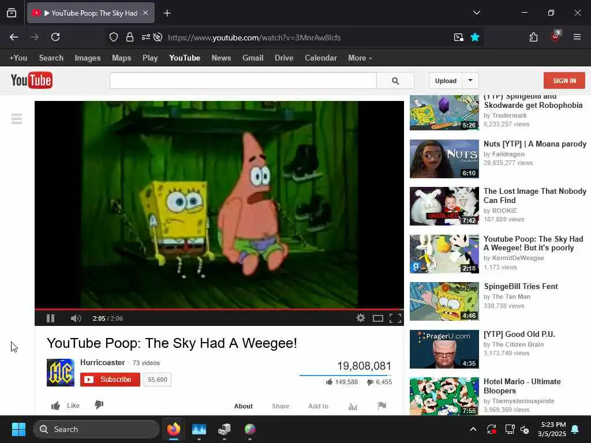
Task: Open the Images link in Google bar
Action: point(88,58)
